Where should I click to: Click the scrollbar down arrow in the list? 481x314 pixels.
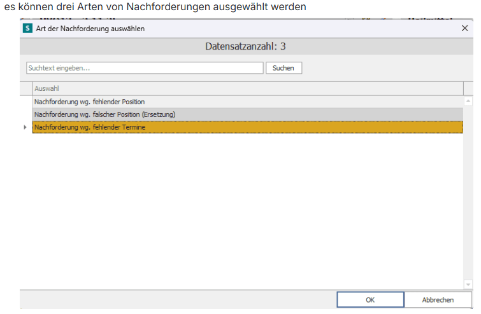468,284
